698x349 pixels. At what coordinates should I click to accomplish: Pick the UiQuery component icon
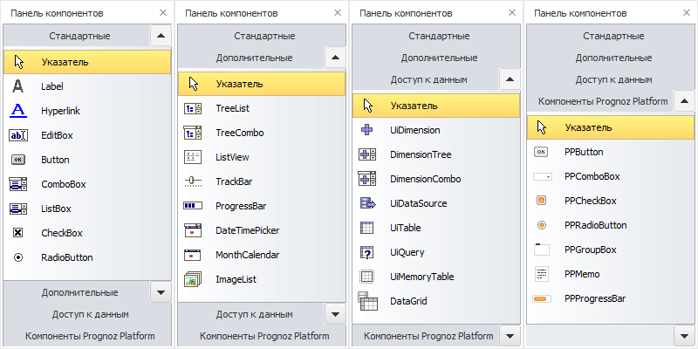point(367,252)
